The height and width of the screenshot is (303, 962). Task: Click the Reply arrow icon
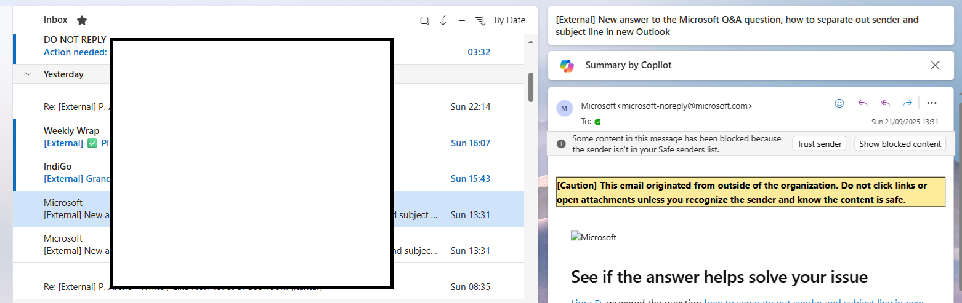(x=863, y=103)
